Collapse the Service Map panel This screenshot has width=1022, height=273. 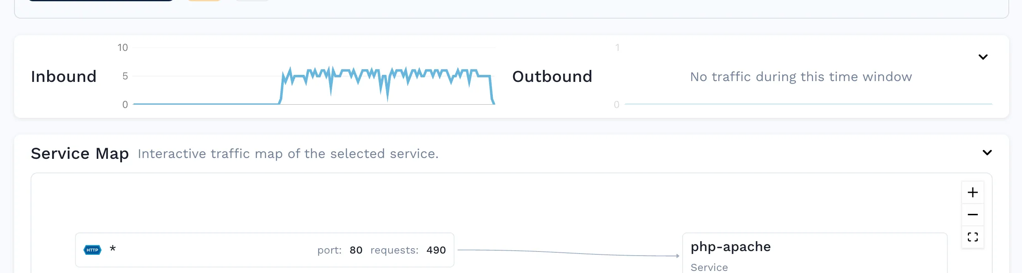point(987,153)
